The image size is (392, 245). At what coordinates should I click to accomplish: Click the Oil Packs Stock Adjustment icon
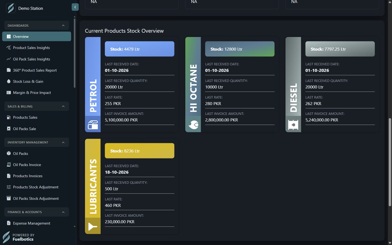9,198
